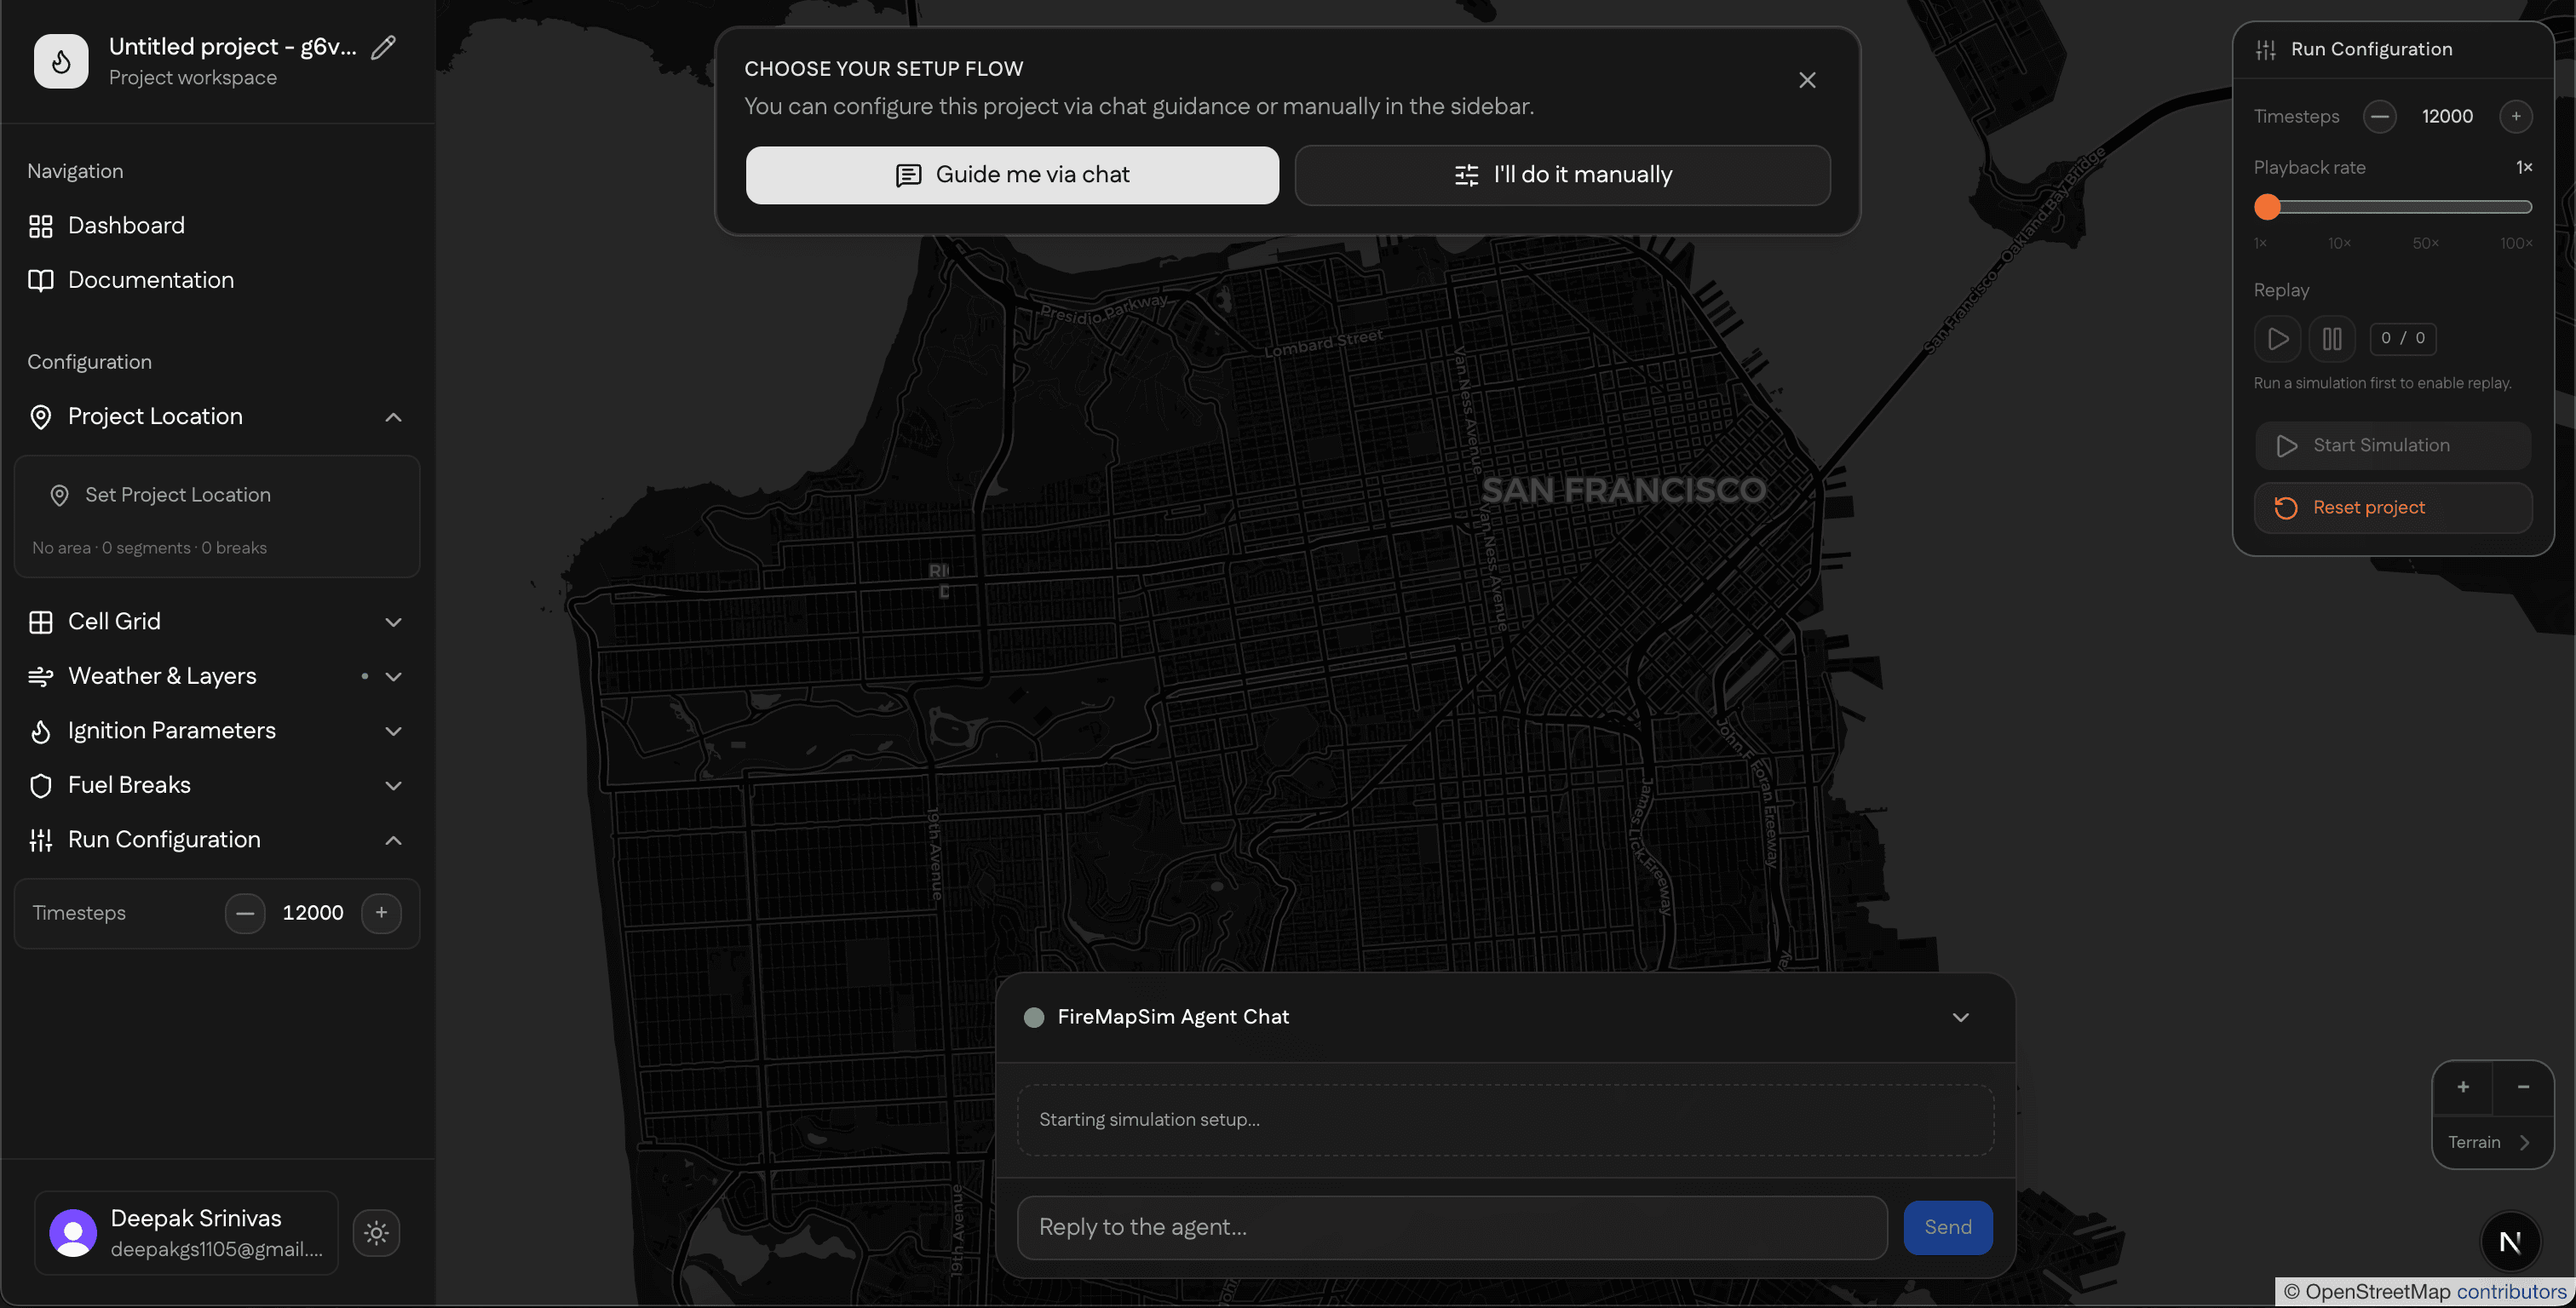Open the Terrain map style selector
This screenshot has height=1308, width=2576.
point(2492,1143)
